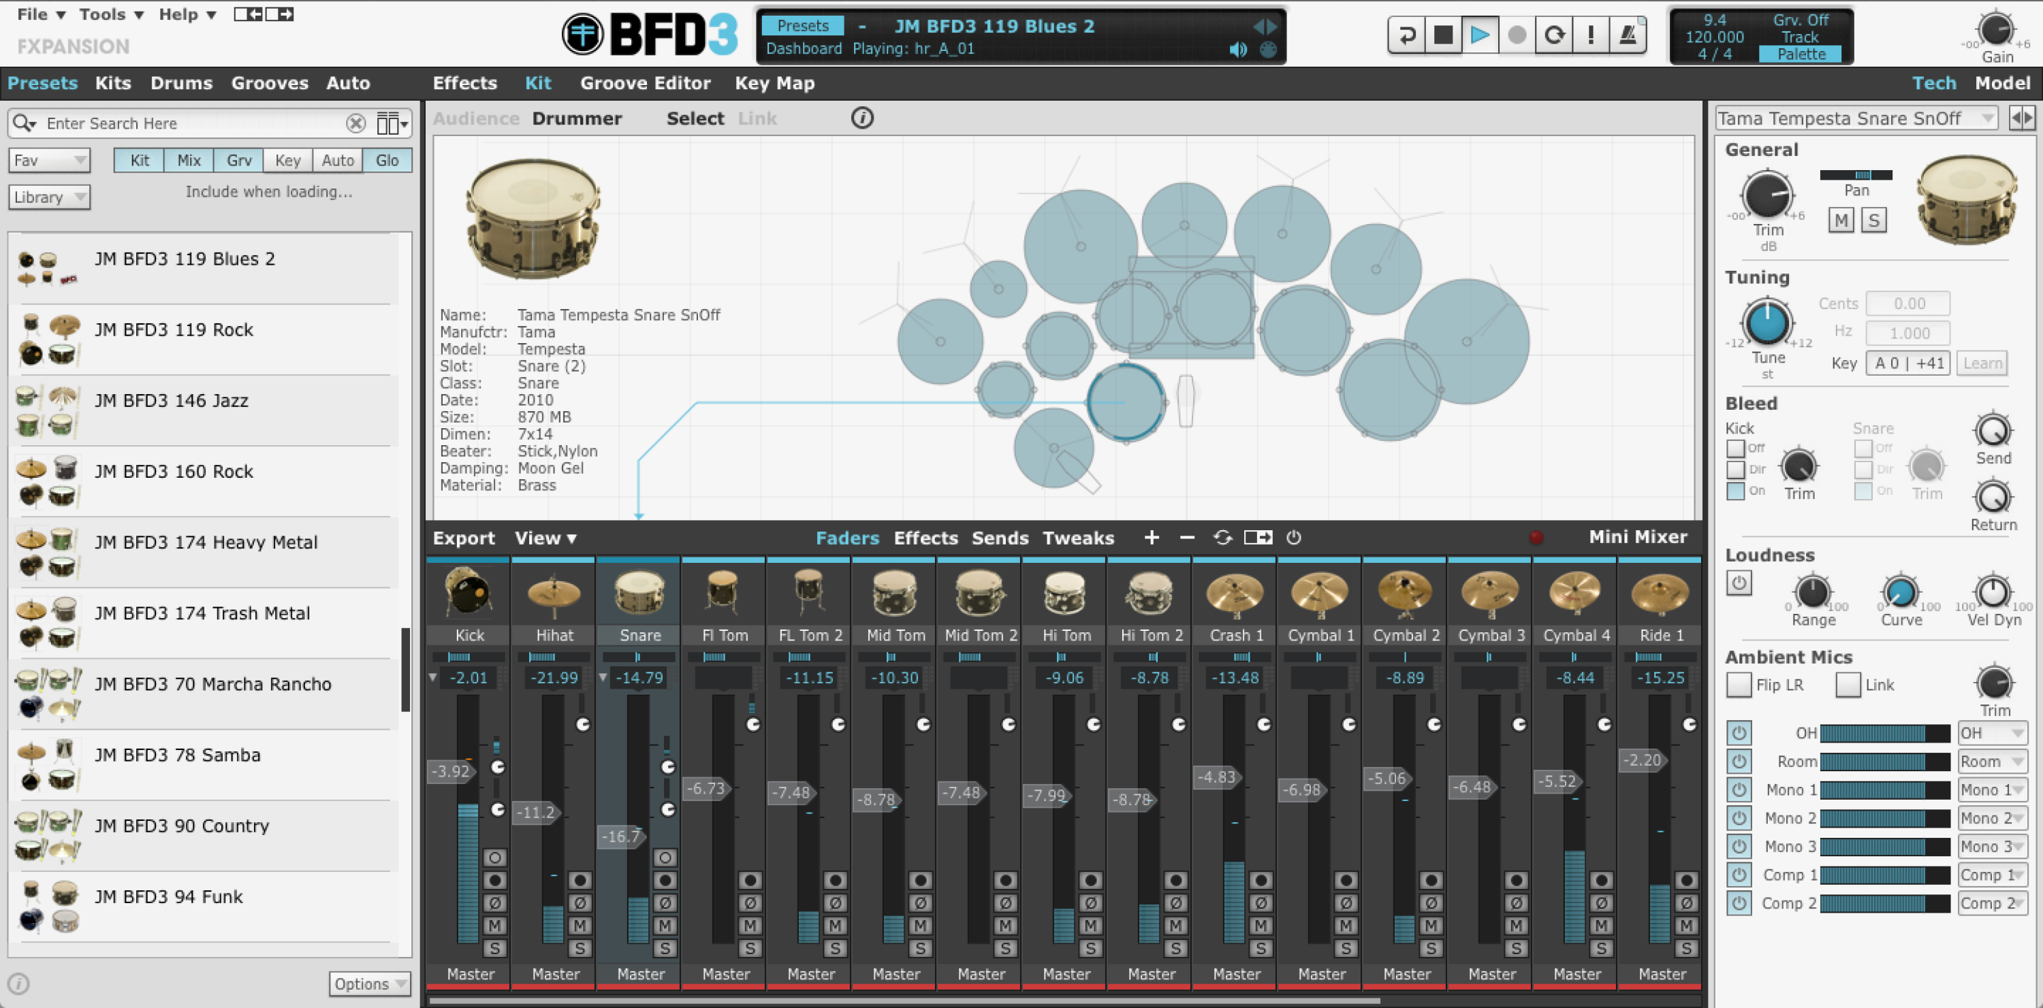Open the Tools menu

coord(103,14)
